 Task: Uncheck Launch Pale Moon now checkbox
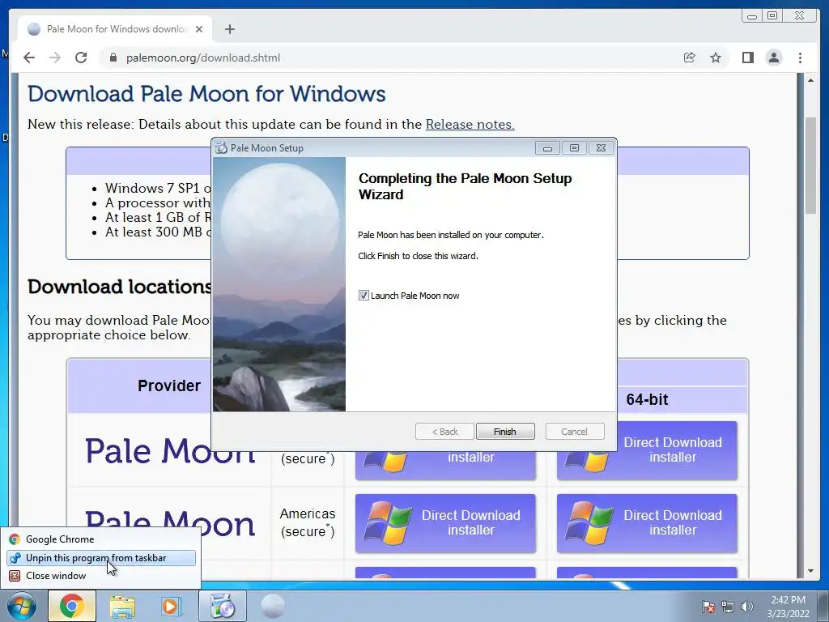[x=363, y=295]
